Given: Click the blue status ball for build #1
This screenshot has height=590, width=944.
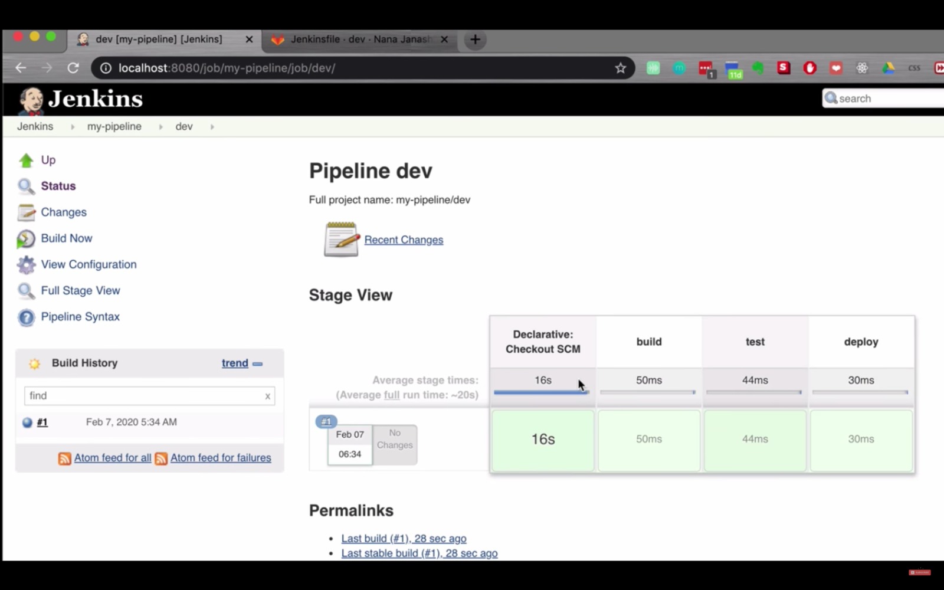Looking at the screenshot, I should click(x=27, y=422).
